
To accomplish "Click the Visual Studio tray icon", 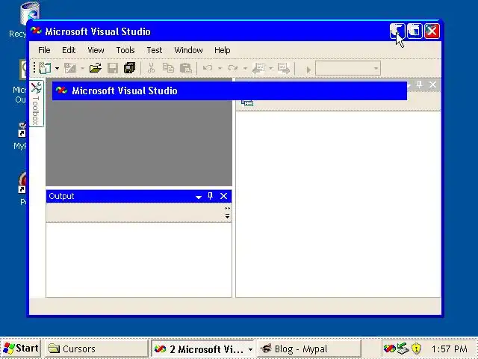I will tap(389, 349).
